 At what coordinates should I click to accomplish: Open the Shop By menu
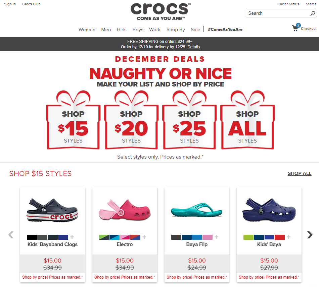click(x=176, y=30)
